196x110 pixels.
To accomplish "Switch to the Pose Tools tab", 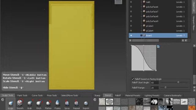I will point(52,96).
